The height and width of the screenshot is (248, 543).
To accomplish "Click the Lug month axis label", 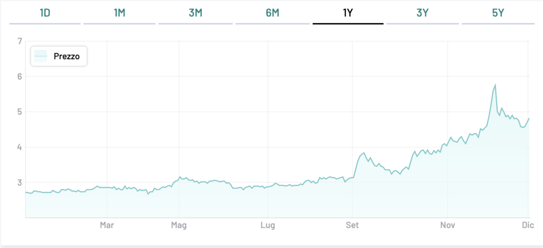I will tap(267, 225).
